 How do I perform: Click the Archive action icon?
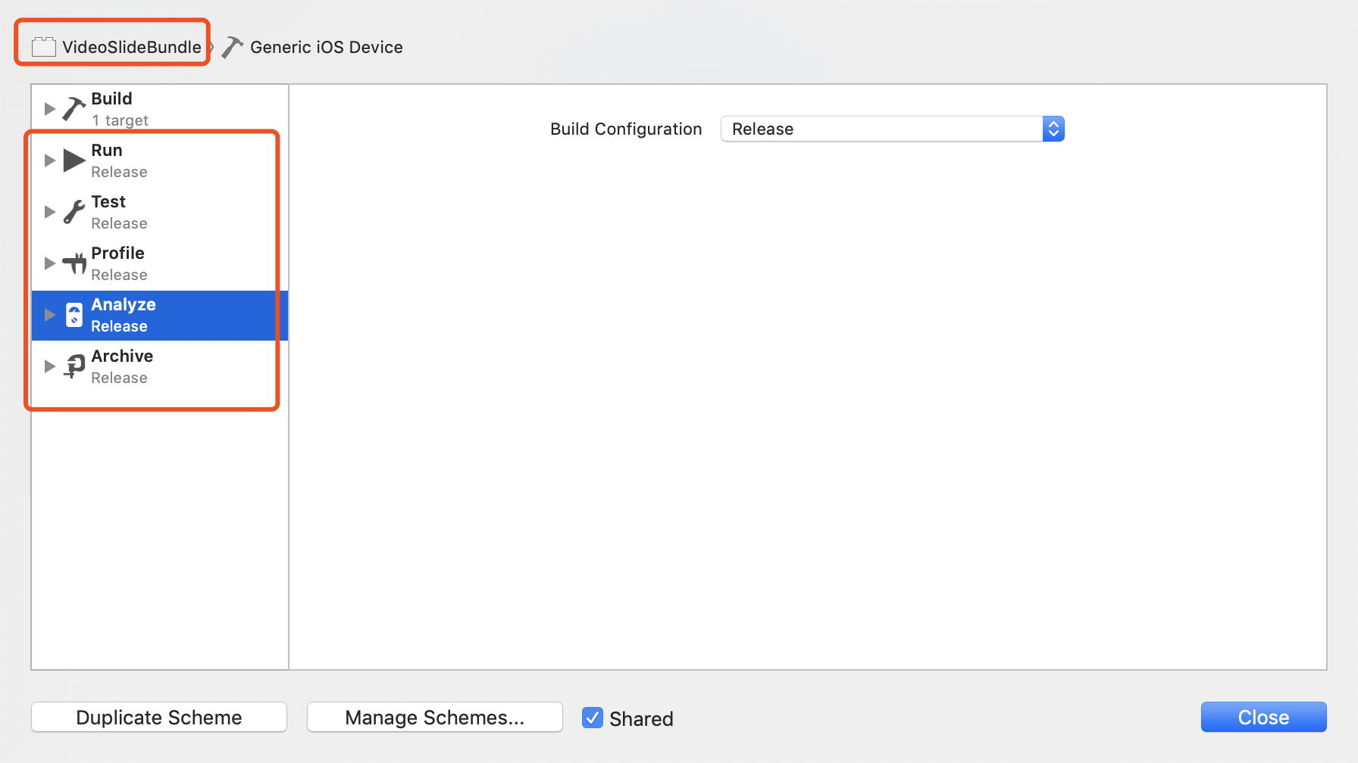point(74,366)
